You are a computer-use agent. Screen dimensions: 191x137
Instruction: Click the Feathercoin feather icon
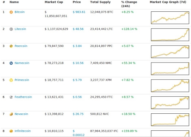pos(11,97)
